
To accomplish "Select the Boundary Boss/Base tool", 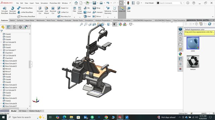I will pos(26,16).
